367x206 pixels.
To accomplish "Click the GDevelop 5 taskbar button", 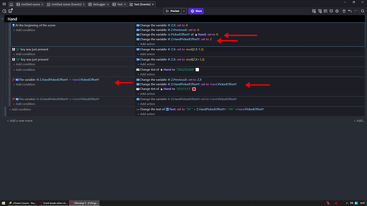I will coord(84,203).
